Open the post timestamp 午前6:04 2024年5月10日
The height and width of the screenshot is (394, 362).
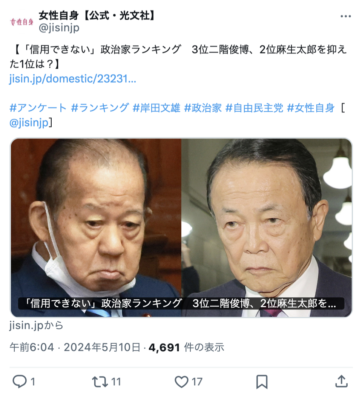(x=75, y=348)
